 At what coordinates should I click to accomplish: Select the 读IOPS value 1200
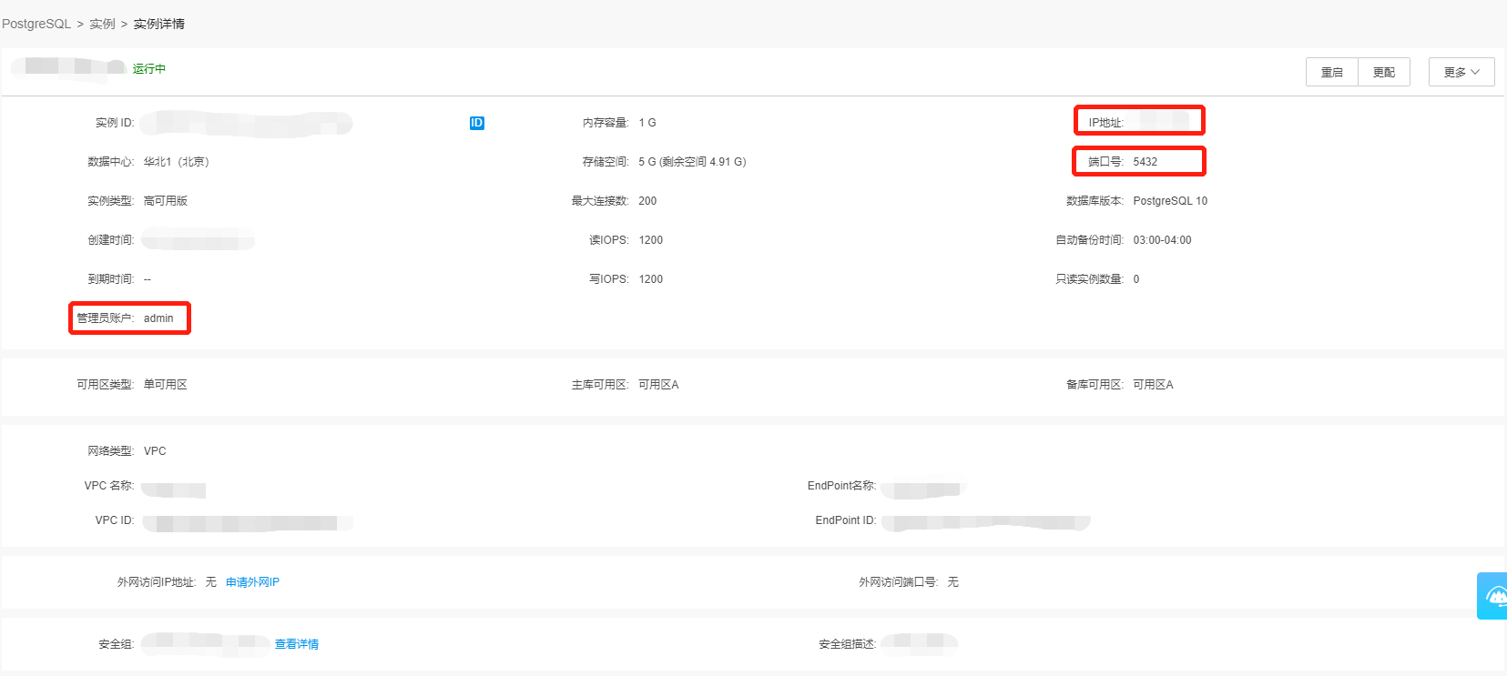click(651, 240)
